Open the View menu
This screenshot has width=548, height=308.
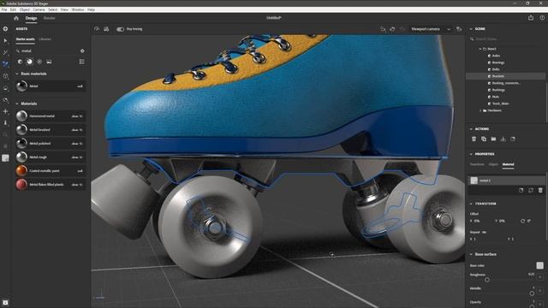[64, 9]
